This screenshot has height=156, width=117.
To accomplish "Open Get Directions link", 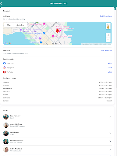I will (x=106, y=16).
